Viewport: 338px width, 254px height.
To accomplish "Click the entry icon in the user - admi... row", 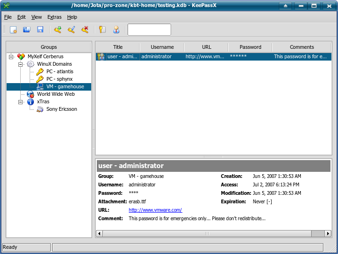I will click(101, 57).
